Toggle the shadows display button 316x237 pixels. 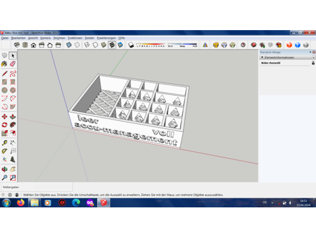(130, 45)
